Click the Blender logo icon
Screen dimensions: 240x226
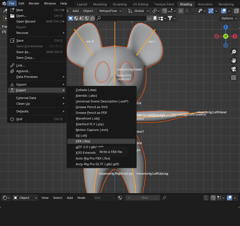[x=4, y=3]
